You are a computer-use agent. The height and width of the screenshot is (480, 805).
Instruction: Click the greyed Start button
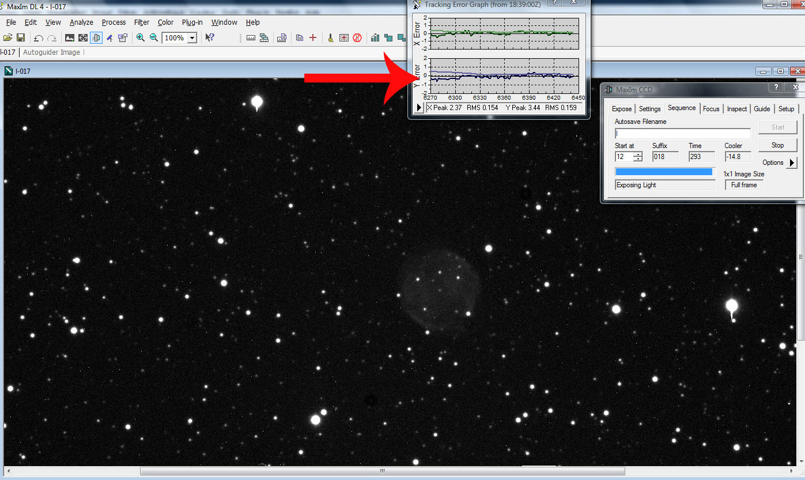[x=778, y=127]
